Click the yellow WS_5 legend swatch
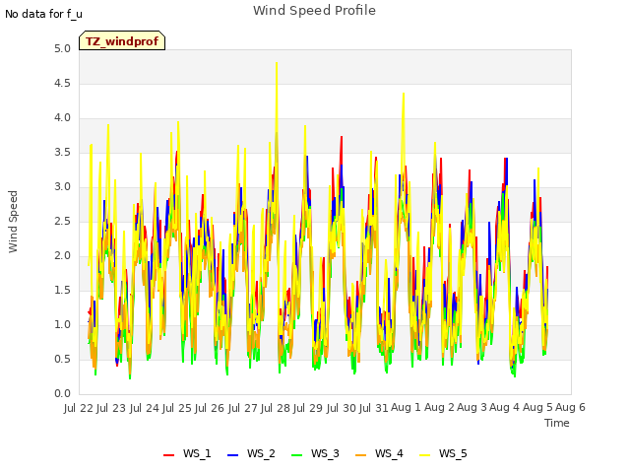 pyautogui.click(x=424, y=454)
